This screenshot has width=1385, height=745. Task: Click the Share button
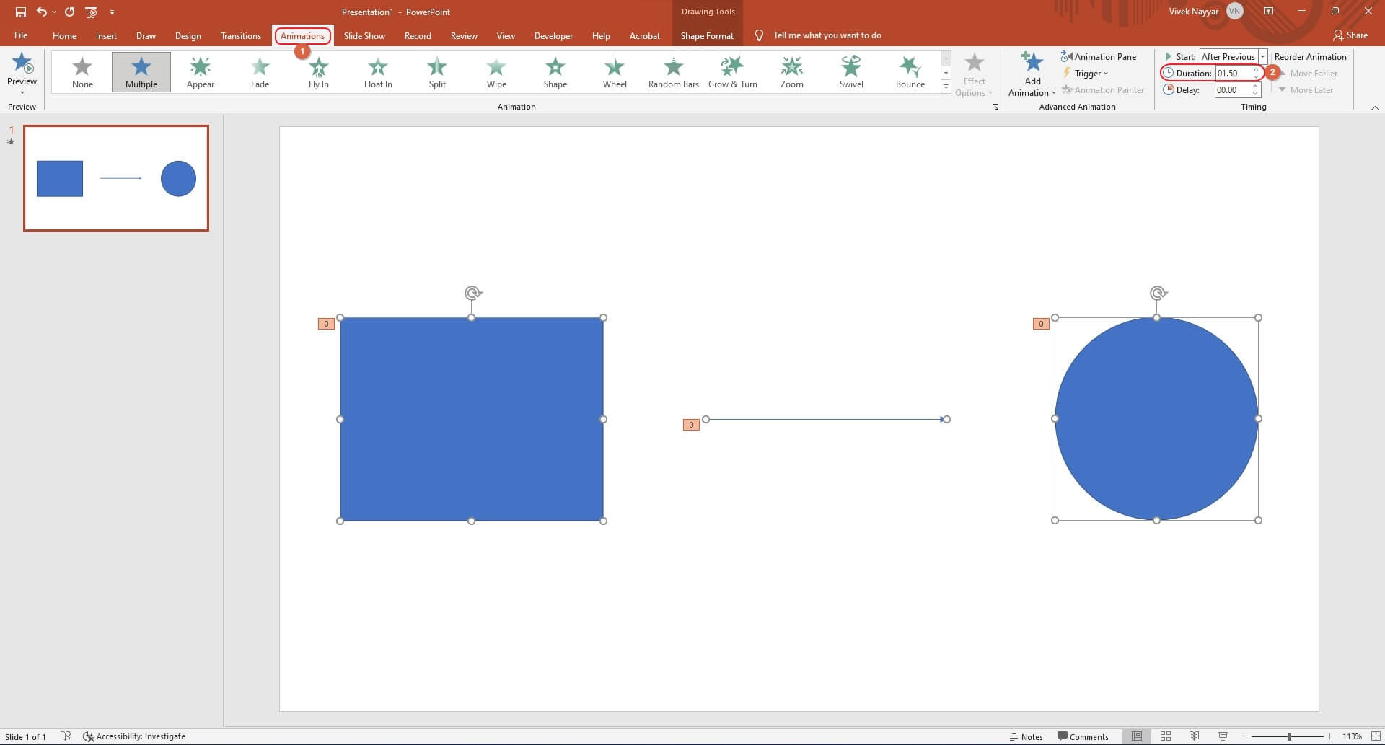1350,35
